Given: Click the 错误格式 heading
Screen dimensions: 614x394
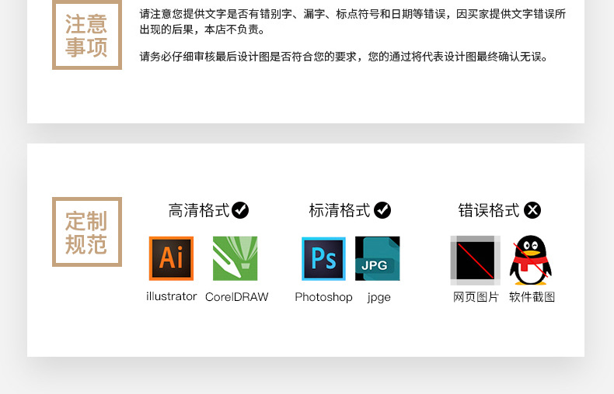Looking at the screenshot, I should [x=489, y=210].
